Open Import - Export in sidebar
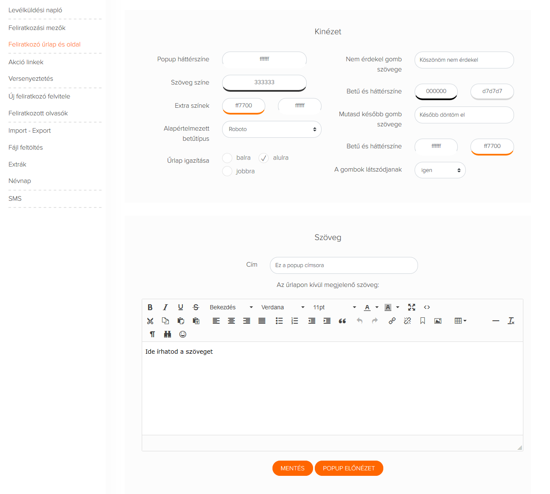This screenshot has width=550, height=494. point(30,131)
